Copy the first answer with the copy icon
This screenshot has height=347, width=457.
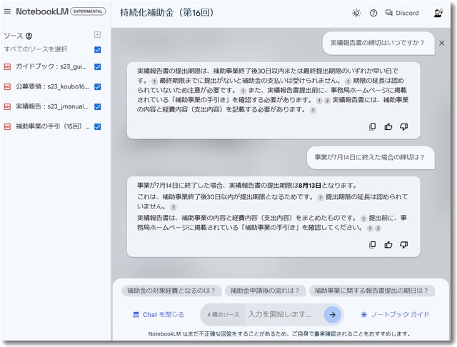coord(372,127)
